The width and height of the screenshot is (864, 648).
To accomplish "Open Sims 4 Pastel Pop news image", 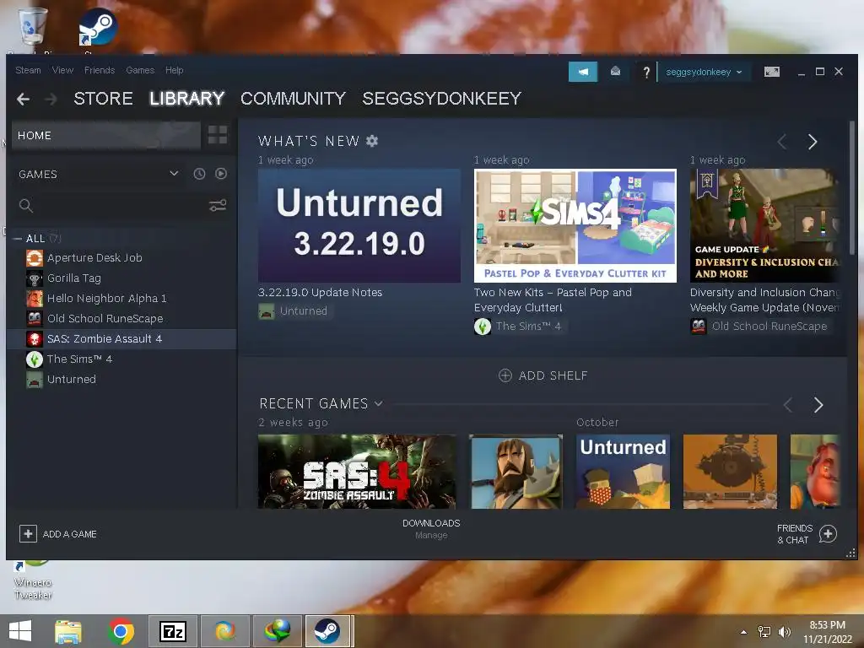I will click(x=575, y=226).
